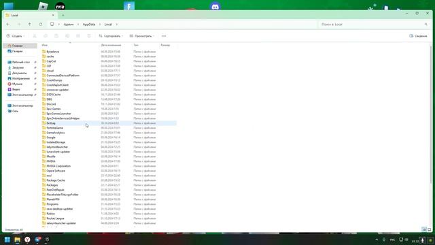Sort by the Размер column header
This screenshot has width=435, height=245.
[x=165, y=45]
